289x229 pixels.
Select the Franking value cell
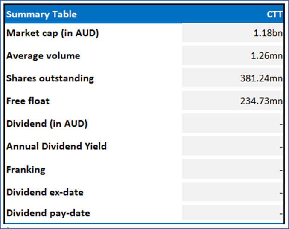[x=233, y=169]
